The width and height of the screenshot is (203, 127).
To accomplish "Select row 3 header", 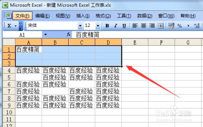I will (x=9, y=63).
